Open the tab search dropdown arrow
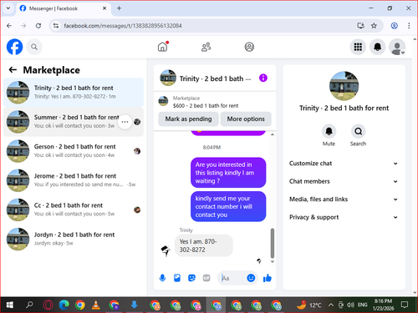This screenshot has width=418, height=313. click(8, 8)
